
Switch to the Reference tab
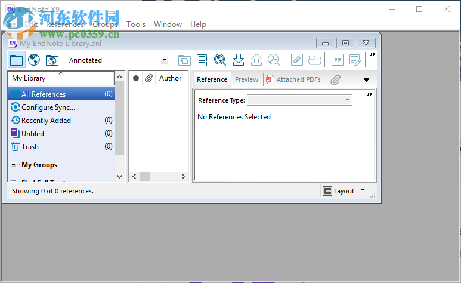click(x=212, y=79)
